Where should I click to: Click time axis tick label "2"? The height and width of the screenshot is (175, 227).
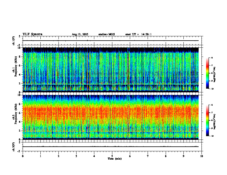pos(58,156)
